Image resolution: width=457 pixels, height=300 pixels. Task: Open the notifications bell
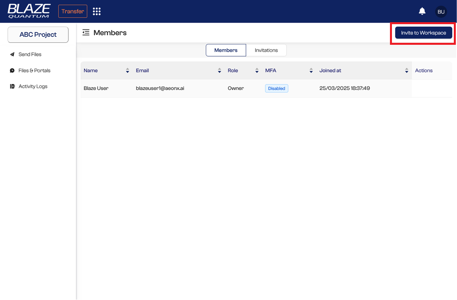(422, 11)
